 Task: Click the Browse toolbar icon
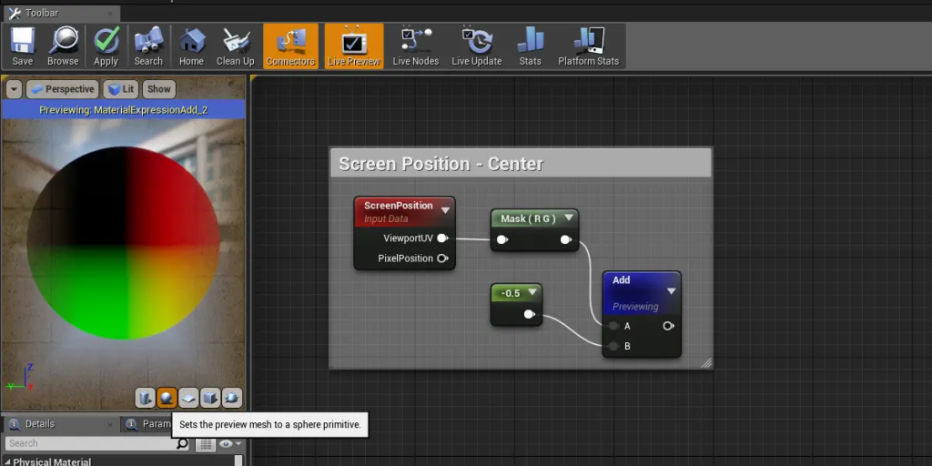[x=63, y=46]
